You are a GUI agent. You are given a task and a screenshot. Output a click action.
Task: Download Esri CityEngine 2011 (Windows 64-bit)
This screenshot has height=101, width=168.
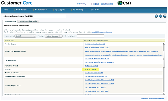click(99, 84)
